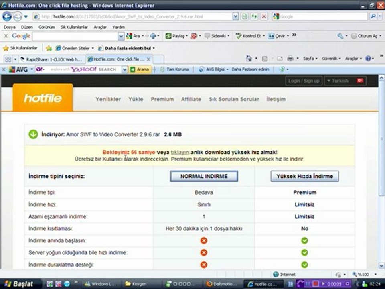385x289 pixels.
Task: Open the Dosya menu
Action: pos(10,27)
